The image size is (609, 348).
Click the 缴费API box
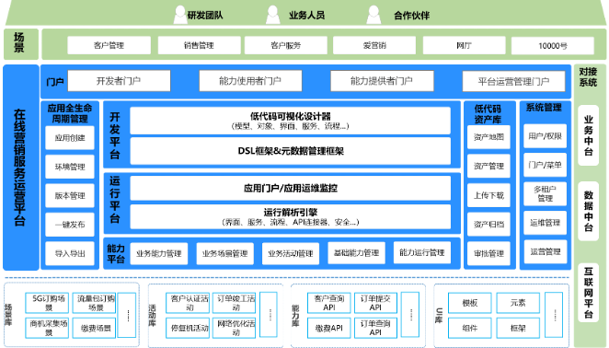click(329, 328)
